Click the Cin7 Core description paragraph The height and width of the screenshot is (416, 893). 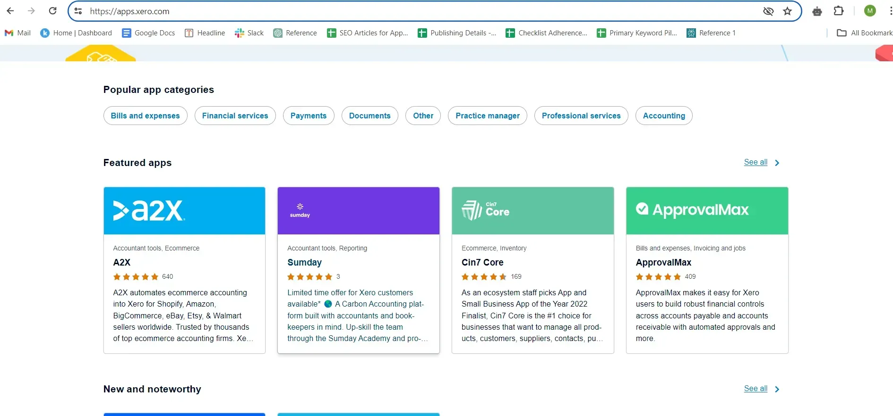[x=532, y=316]
